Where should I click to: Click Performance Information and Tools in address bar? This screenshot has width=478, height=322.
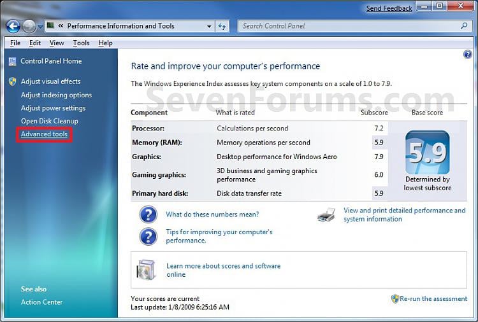pyautogui.click(x=120, y=26)
